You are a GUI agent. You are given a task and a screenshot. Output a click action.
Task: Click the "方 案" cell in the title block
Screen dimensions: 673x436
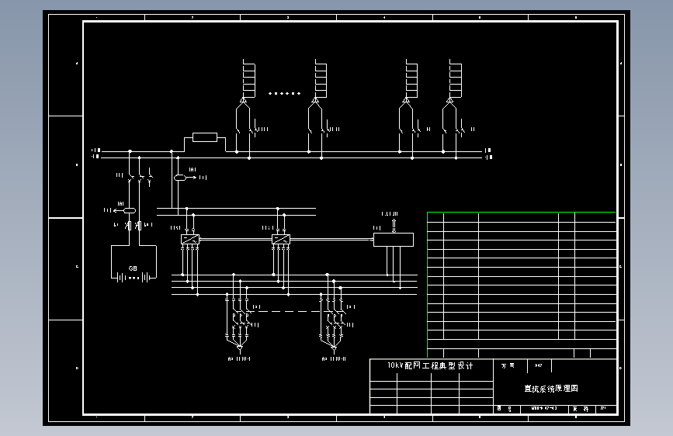click(510, 366)
